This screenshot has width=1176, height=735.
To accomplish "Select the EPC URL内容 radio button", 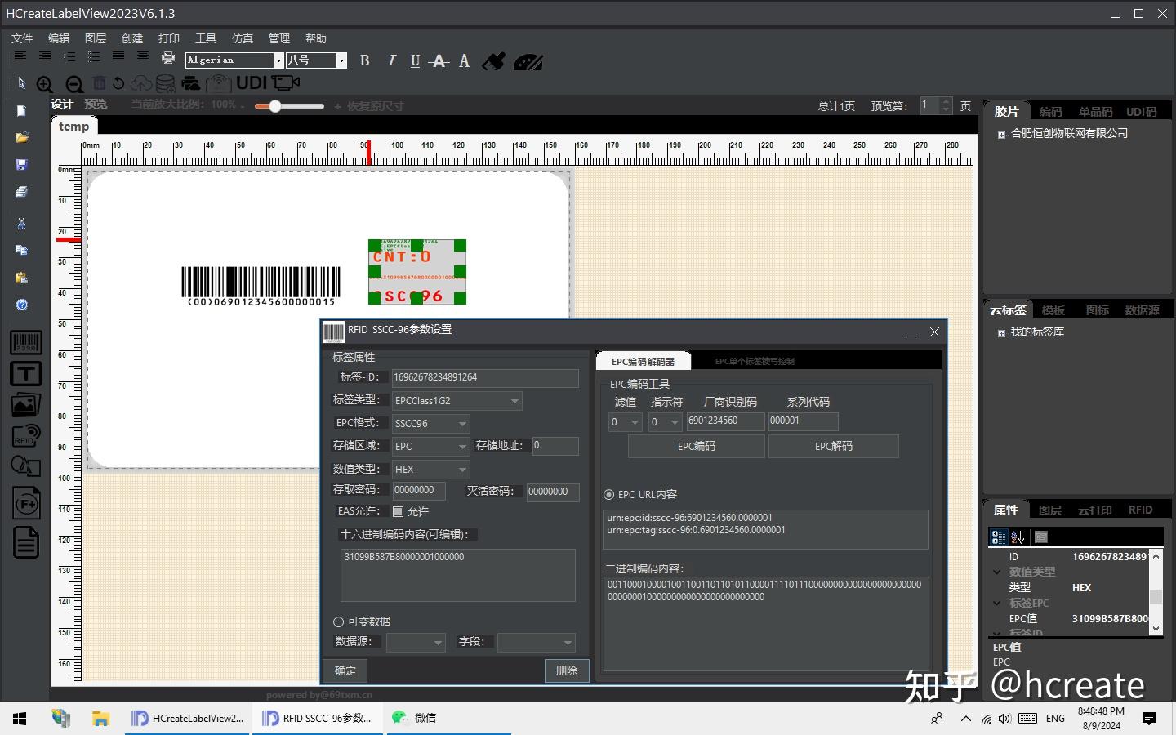I will (x=608, y=494).
